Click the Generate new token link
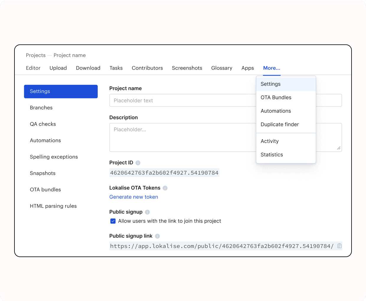The width and height of the screenshot is (366, 301). pyautogui.click(x=133, y=197)
